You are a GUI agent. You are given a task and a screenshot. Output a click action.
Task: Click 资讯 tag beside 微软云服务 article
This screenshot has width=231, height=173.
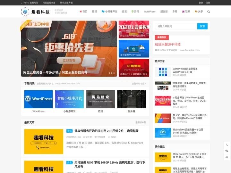70,131
